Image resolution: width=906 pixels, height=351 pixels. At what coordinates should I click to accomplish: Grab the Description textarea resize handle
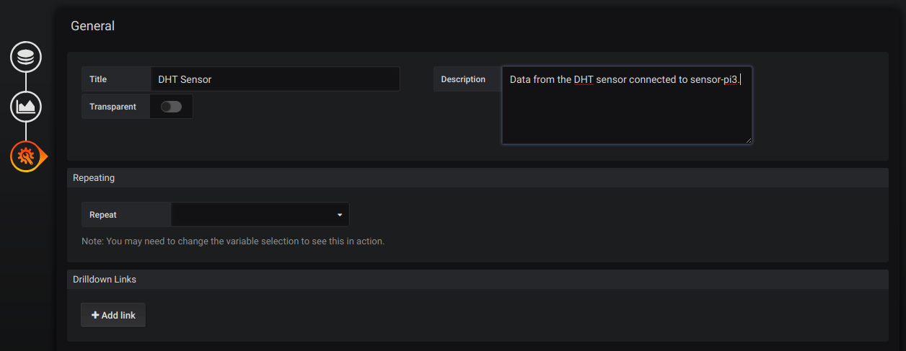tap(749, 141)
